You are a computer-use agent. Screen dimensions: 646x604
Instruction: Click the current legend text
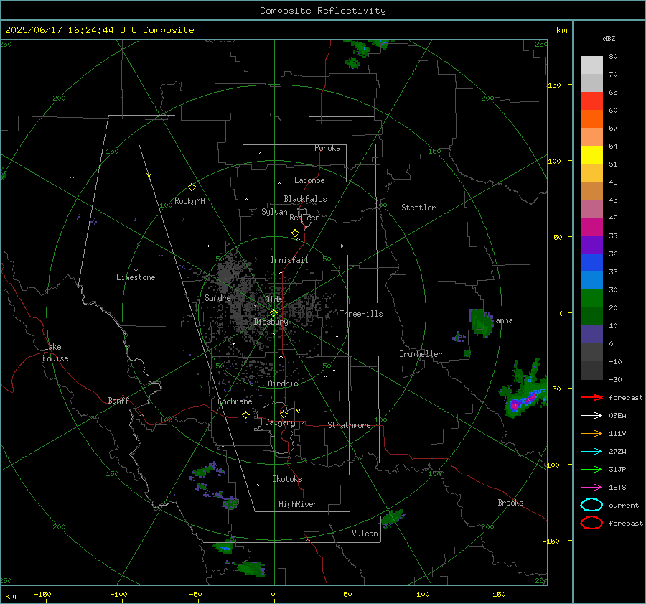tap(624, 506)
